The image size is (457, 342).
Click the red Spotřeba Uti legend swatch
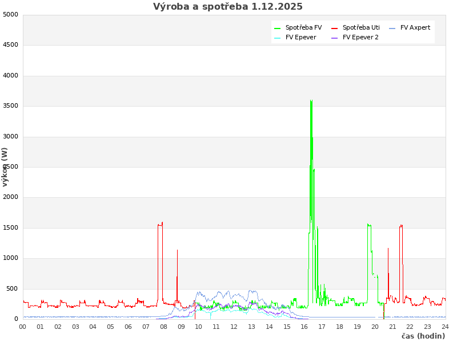tap(335, 28)
